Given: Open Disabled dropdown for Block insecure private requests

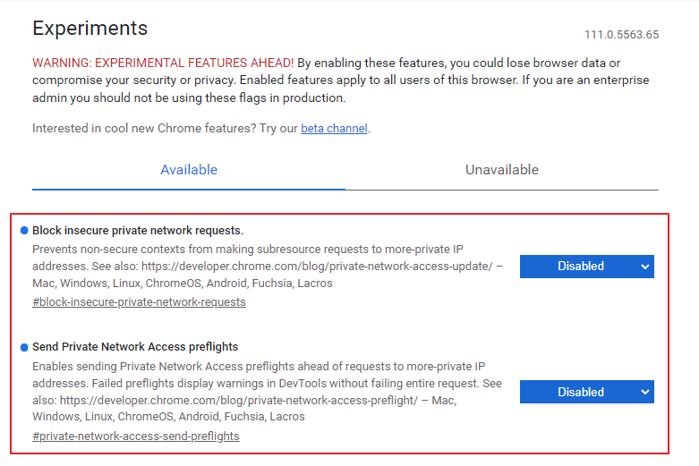Looking at the screenshot, I should [x=586, y=267].
